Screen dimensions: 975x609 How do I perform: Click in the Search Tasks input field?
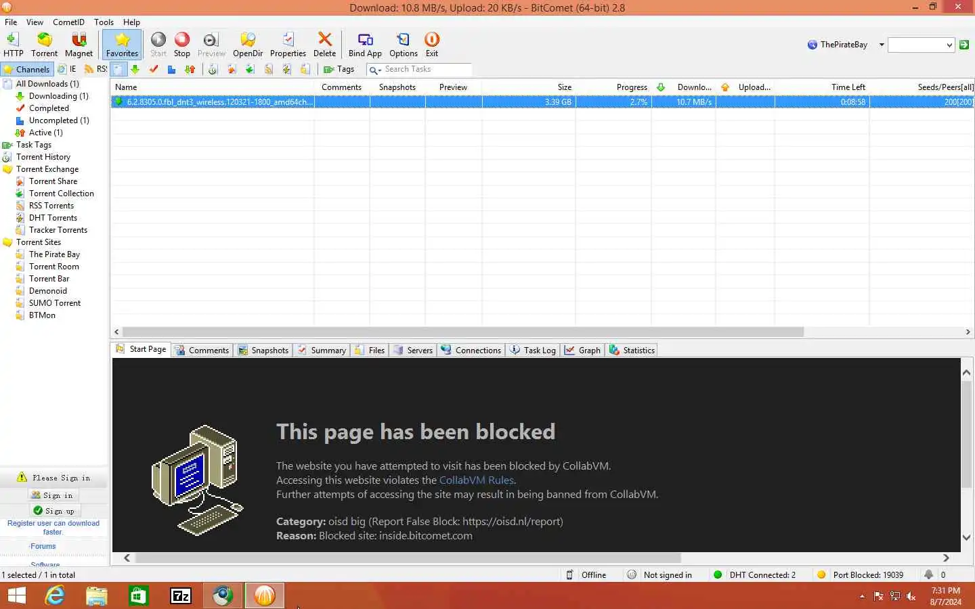[427, 69]
